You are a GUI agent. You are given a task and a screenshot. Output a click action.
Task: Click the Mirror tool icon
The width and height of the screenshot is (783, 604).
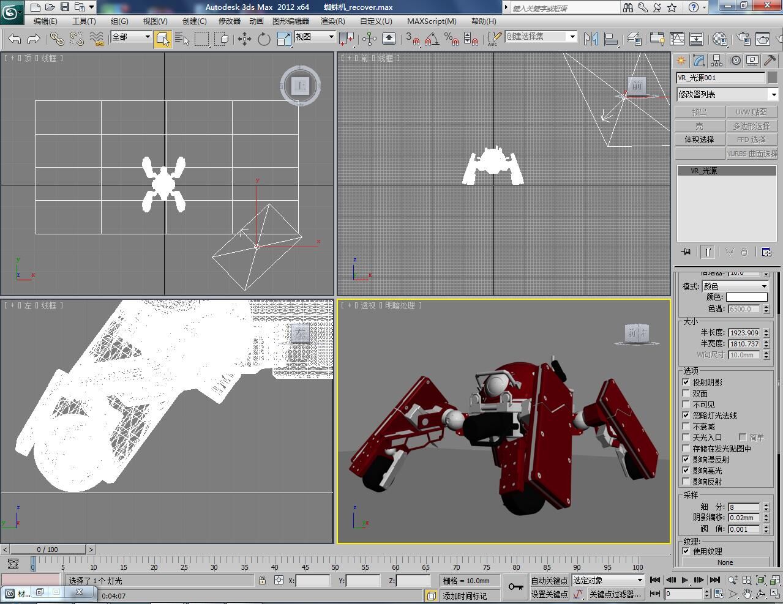(x=591, y=39)
